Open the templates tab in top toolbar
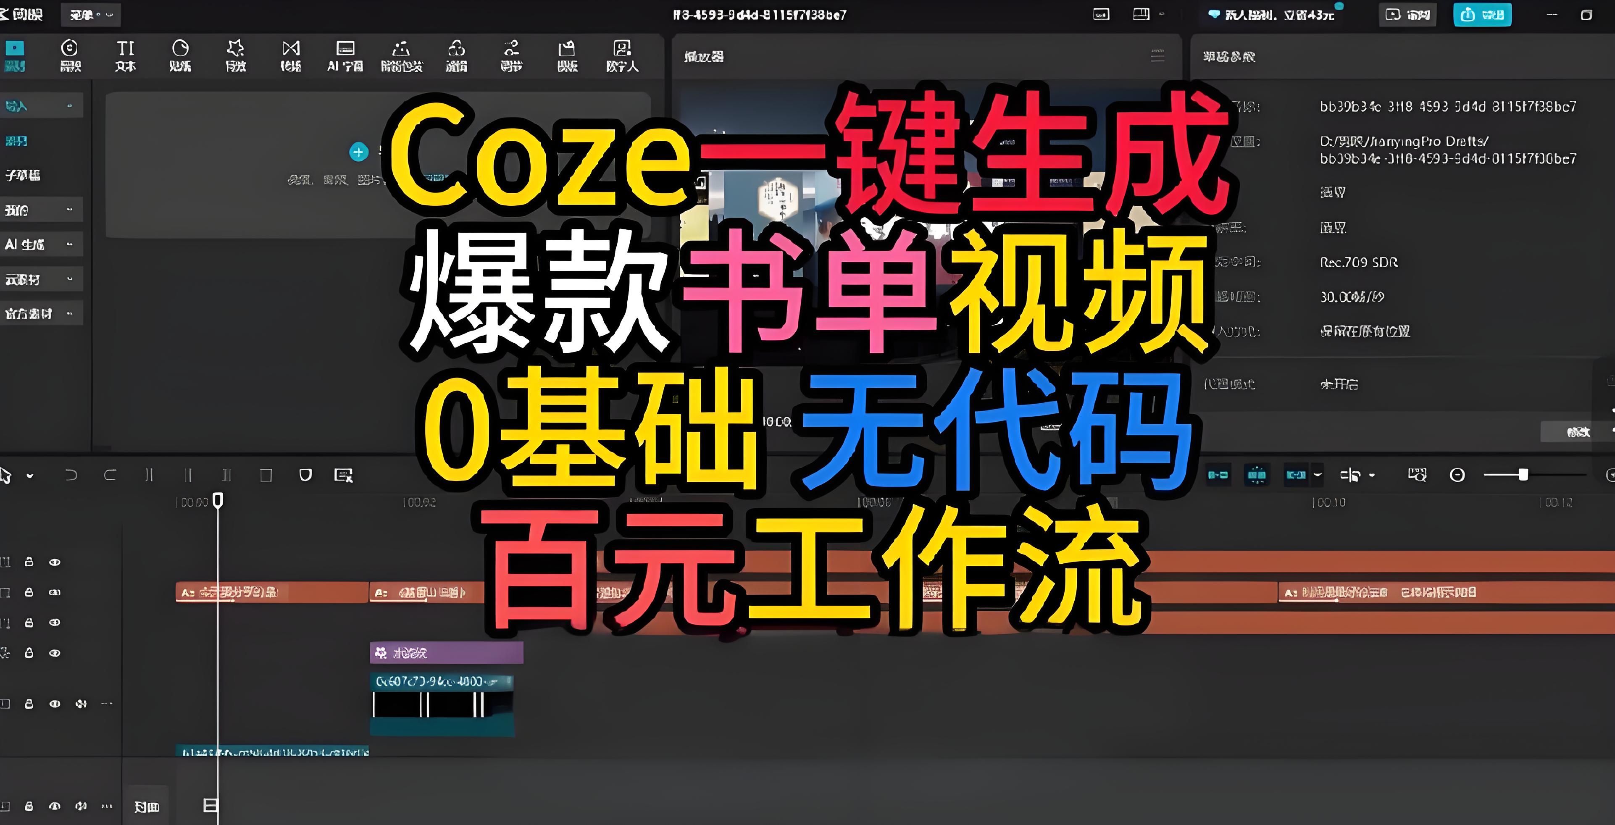Viewport: 1615px width, 825px height. (567, 56)
